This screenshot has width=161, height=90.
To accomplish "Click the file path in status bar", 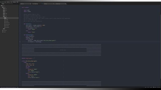I will (8, 87).
